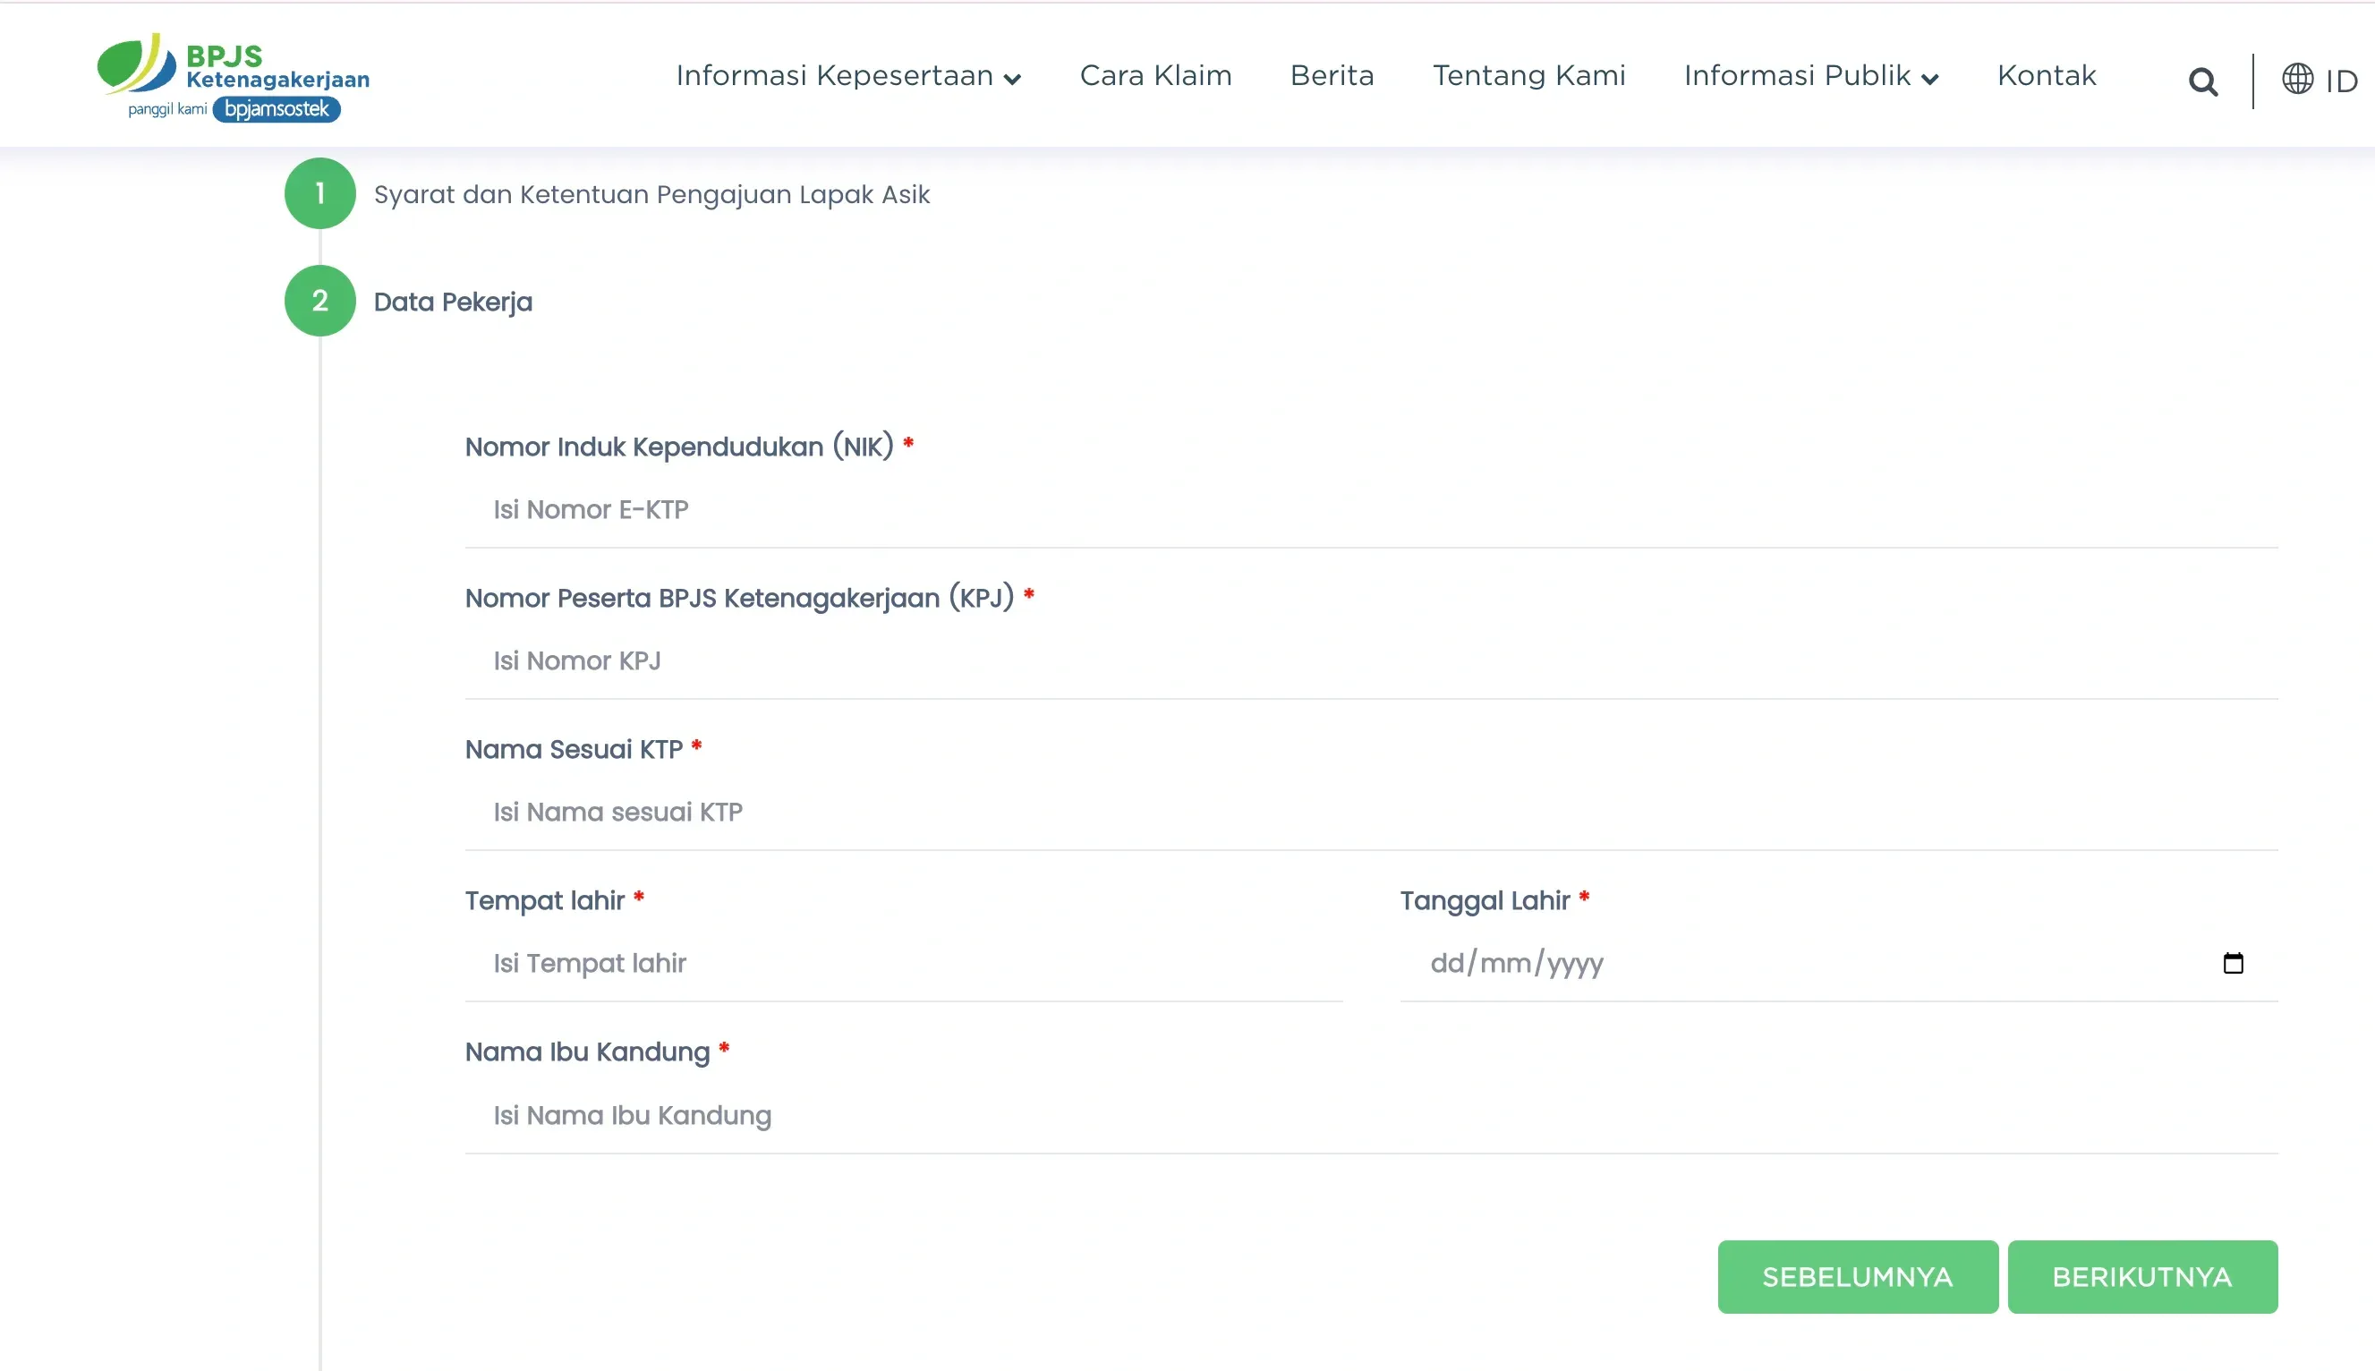Open the ID language selector
Screen dimensions: 2375x1371
click(x=2340, y=81)
